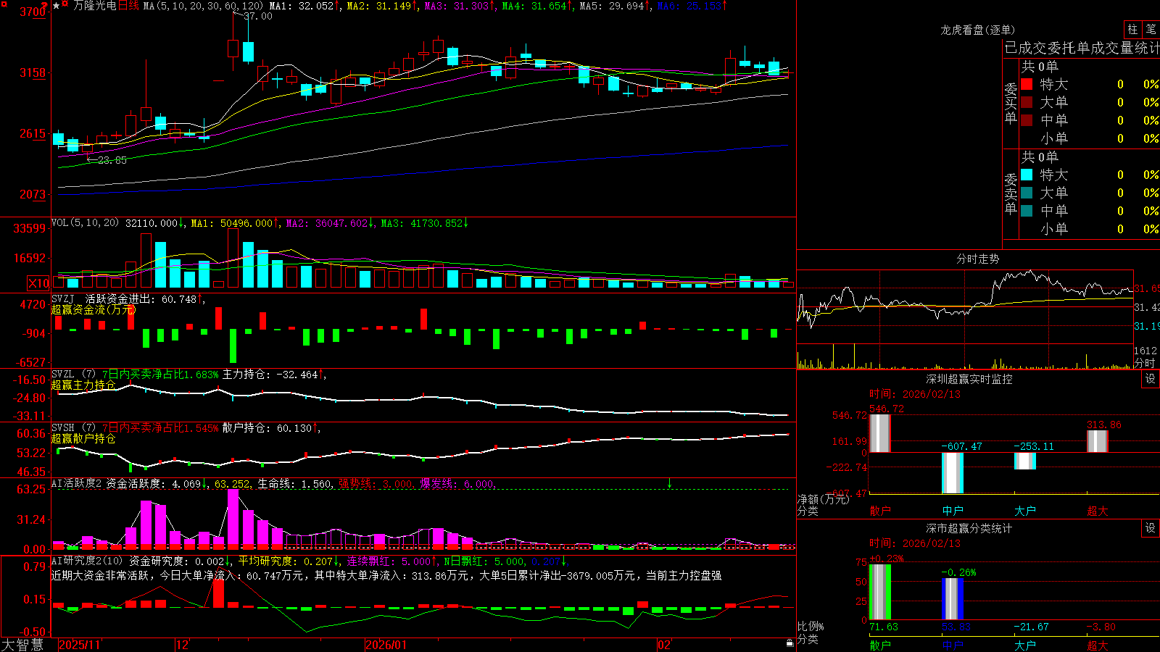Switch order view to 柱 mode
1160x652 pixels.
pos(1132,29)
